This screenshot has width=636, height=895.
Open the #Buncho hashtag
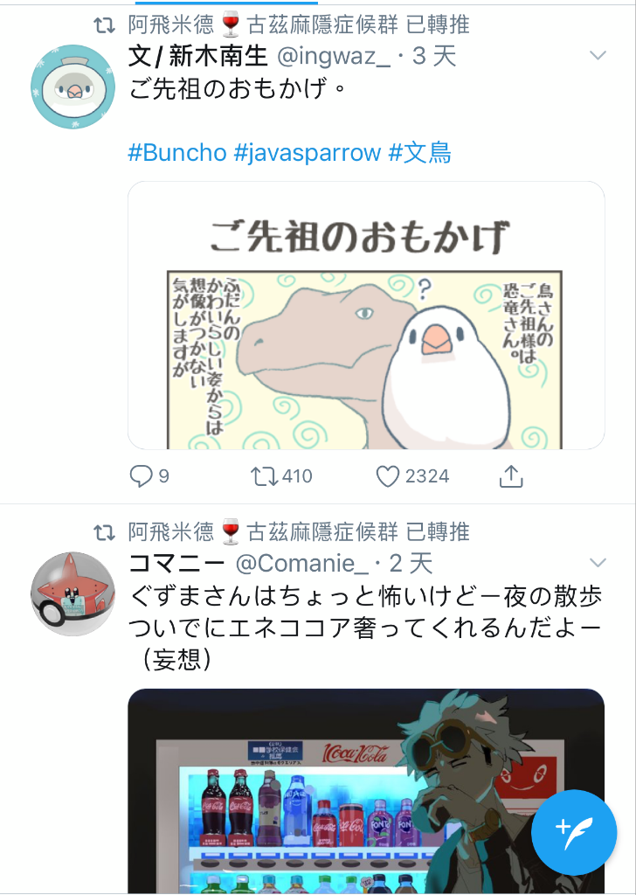177,152
